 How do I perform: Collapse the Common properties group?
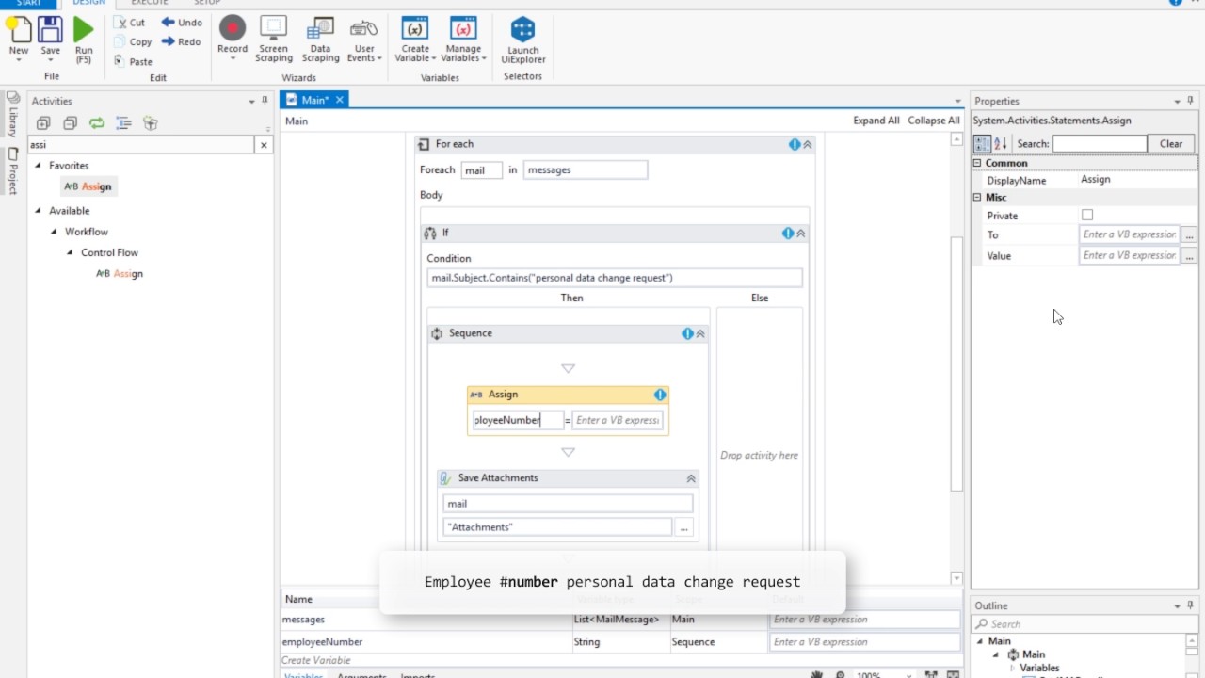pyautogui.click(x=977, y=163)
